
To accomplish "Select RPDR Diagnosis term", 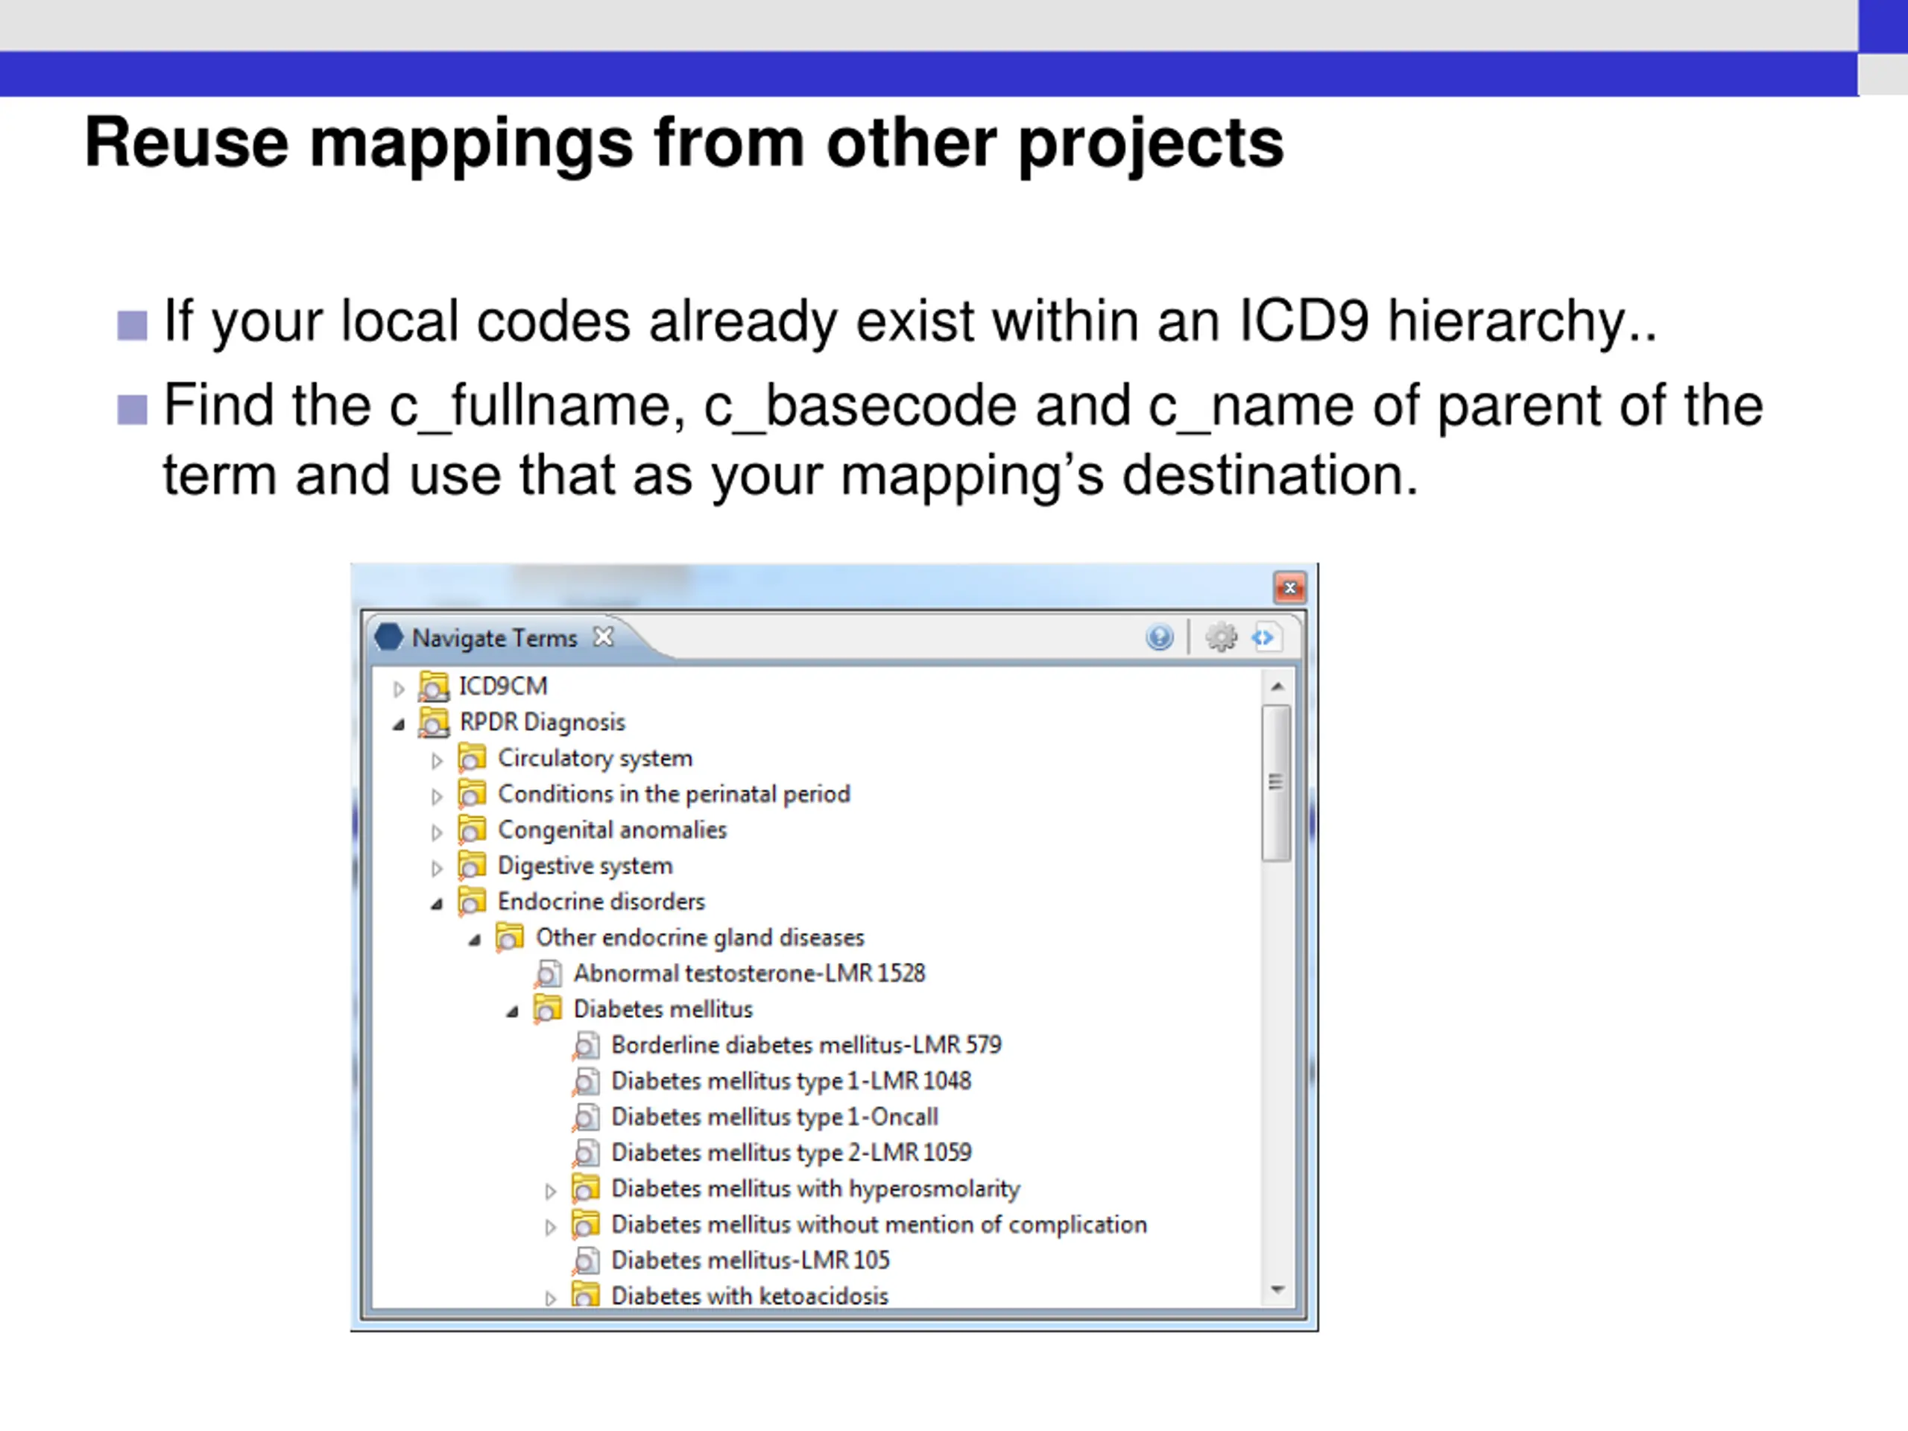I will 542,722.
